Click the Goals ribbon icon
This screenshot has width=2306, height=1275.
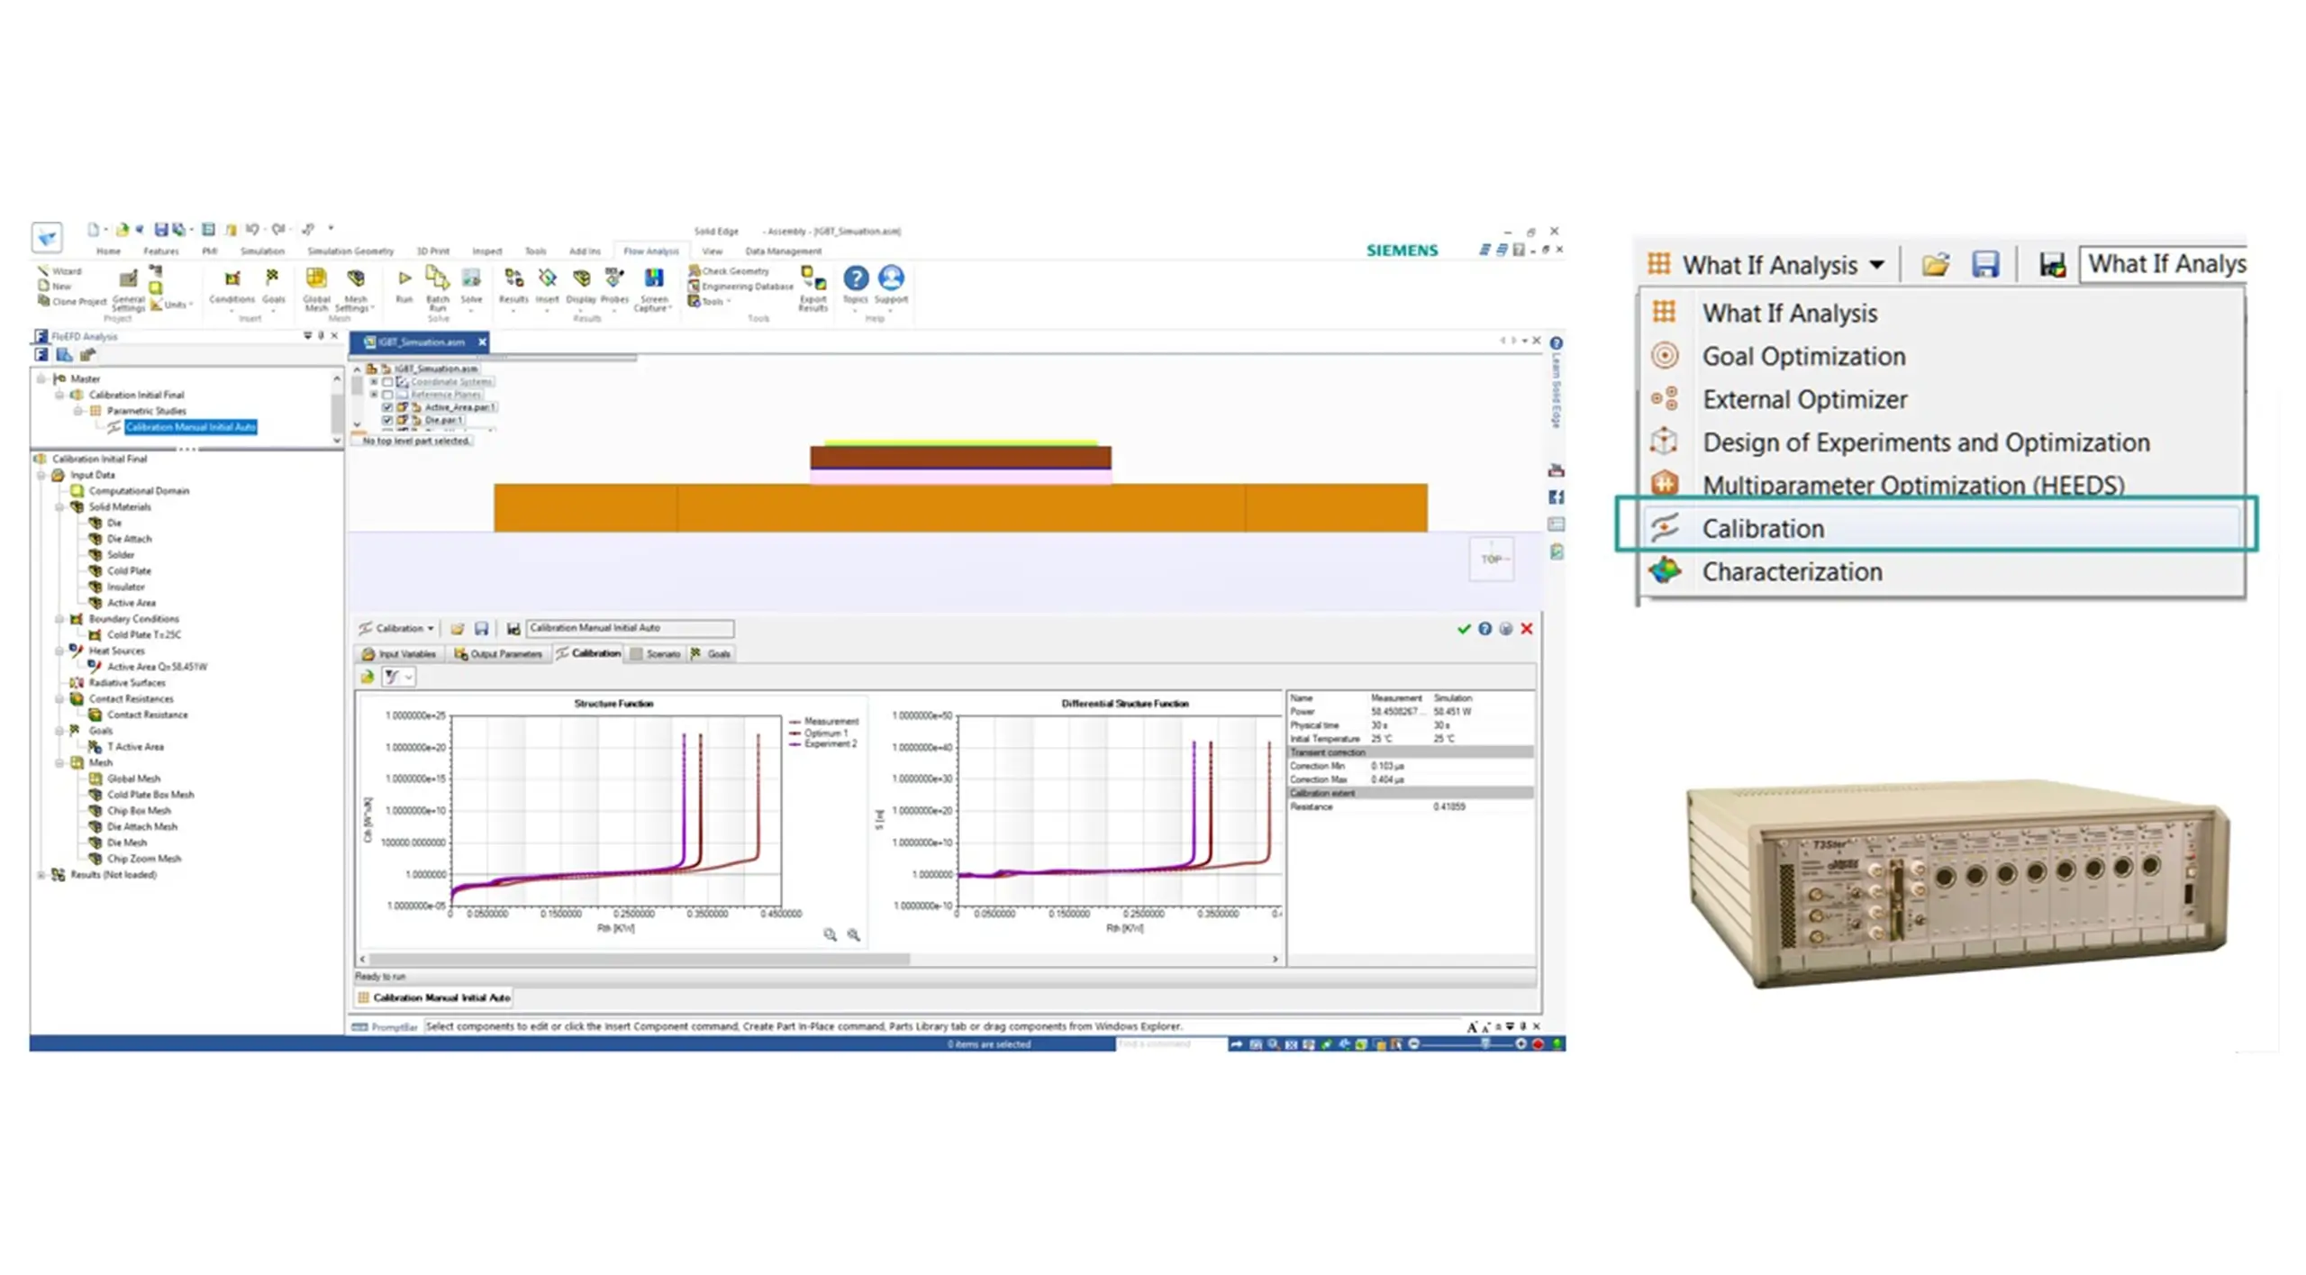[273, 286]
